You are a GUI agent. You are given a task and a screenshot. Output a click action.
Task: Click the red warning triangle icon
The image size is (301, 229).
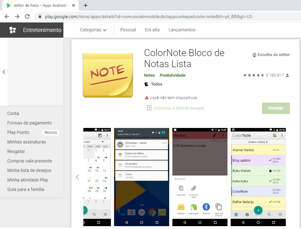click(x=146, y=98)
